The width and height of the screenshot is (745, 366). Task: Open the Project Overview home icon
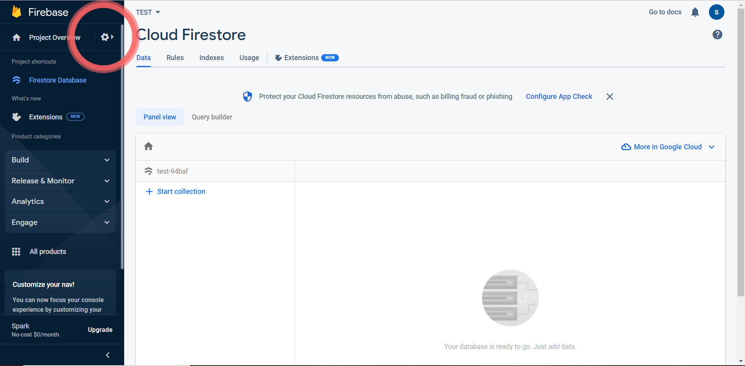pyautogui.click(x=16, y=37)
